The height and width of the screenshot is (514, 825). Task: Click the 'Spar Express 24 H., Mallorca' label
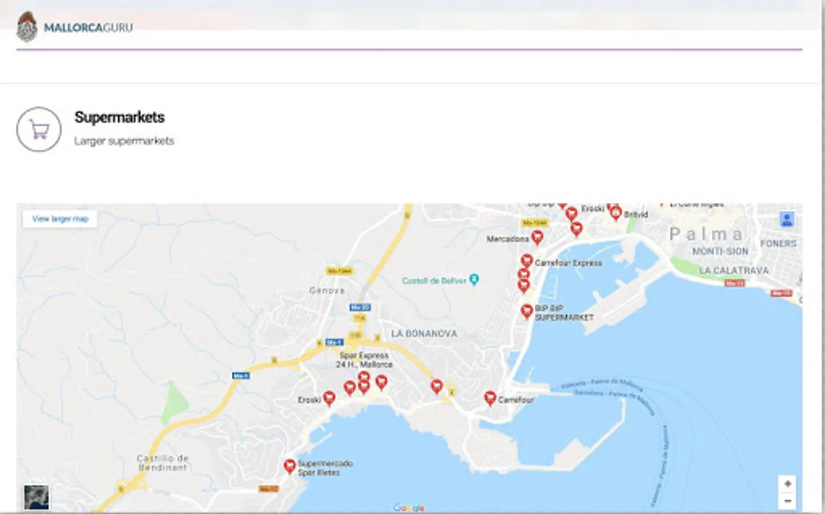coord(364,360)
